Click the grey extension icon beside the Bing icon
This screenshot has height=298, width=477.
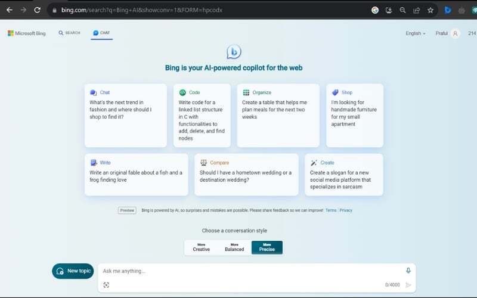tap(461, 10)
